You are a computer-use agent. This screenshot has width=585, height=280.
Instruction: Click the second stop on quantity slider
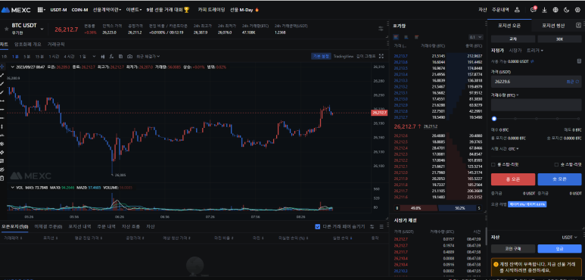tap(515, 119)
